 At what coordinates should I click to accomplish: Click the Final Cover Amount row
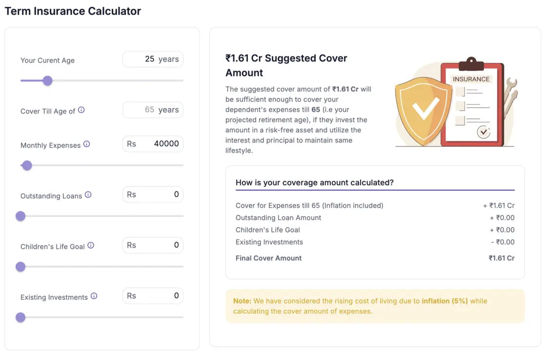click(268, 258)
